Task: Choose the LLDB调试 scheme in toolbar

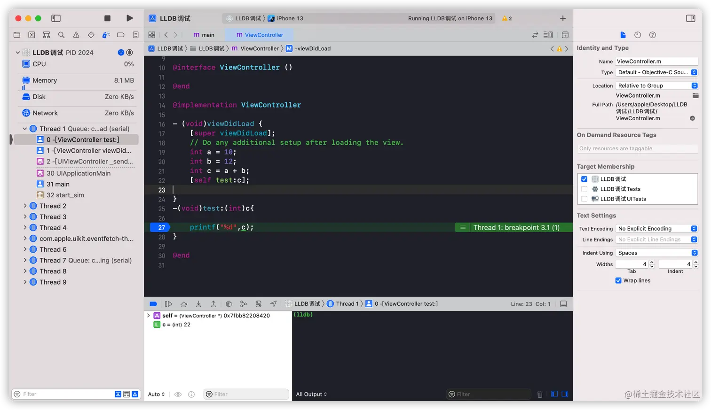Action: [244, 18]
